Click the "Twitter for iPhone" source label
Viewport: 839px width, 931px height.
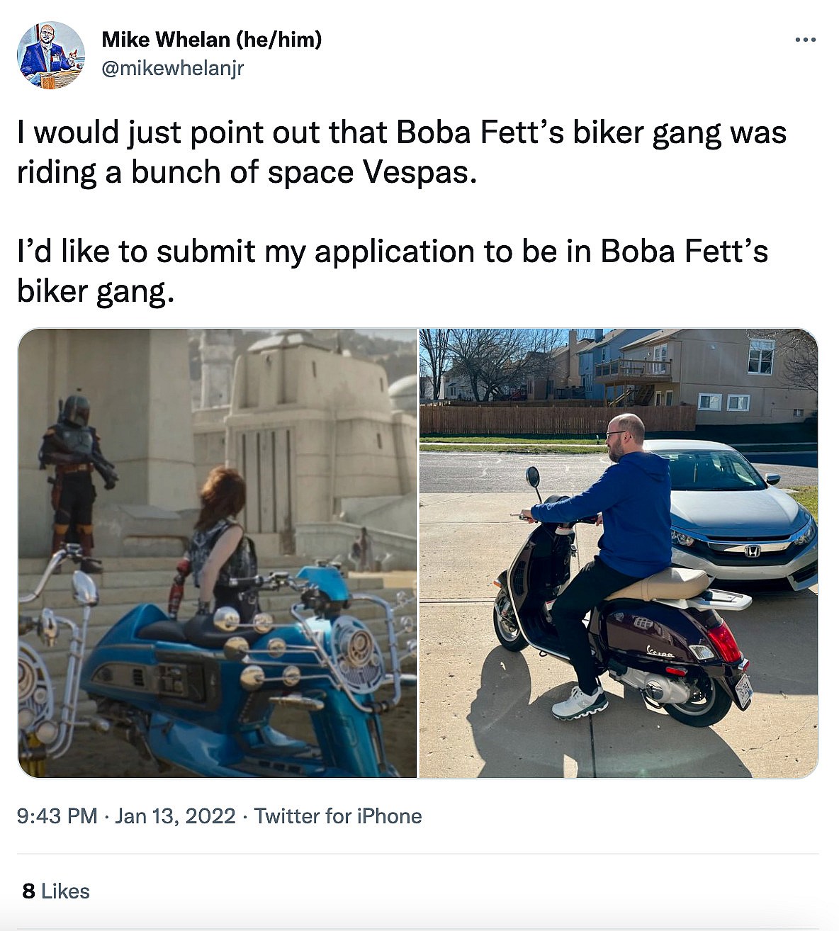338,816
